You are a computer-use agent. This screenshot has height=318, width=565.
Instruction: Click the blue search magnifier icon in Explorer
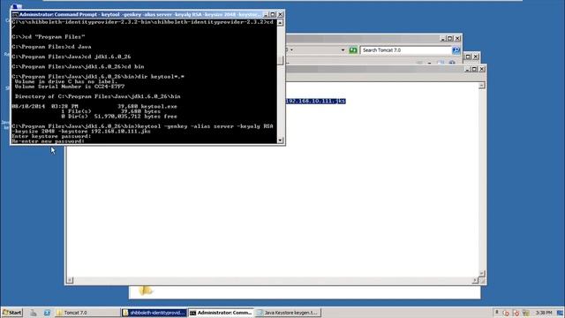point(456,50)
